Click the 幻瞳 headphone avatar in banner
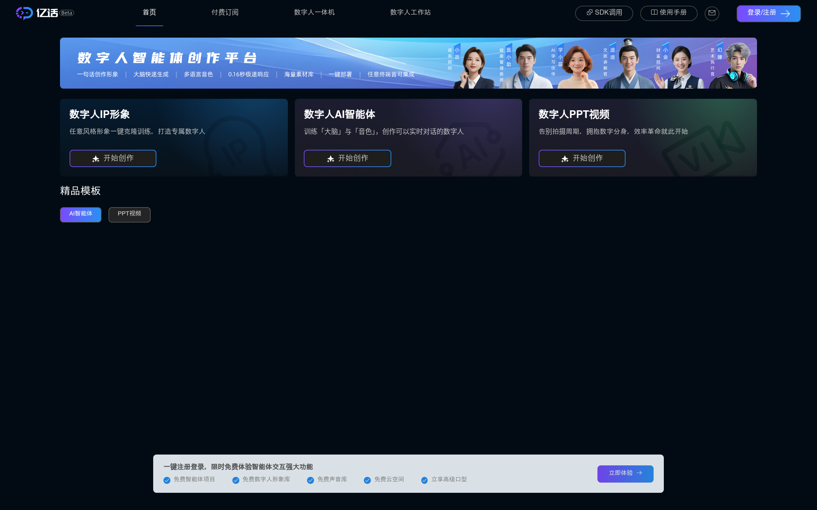 [733, 65]
